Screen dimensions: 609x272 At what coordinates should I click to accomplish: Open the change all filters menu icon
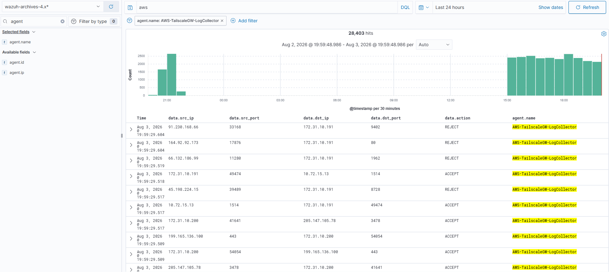point(130,20)
